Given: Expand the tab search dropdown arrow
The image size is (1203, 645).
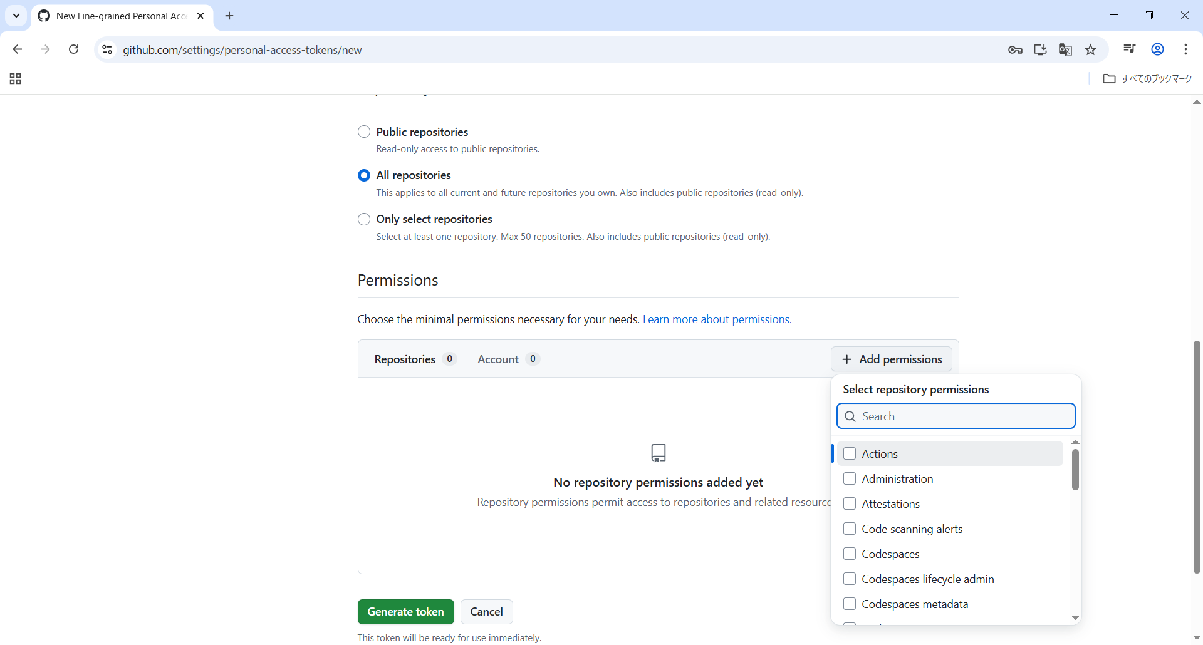Looking at the screenshot, I should pyautogui.click(x=16, y=16).
